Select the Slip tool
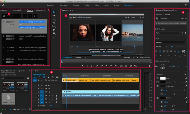This screenshot has width=190, height=114. pos(54,26)
